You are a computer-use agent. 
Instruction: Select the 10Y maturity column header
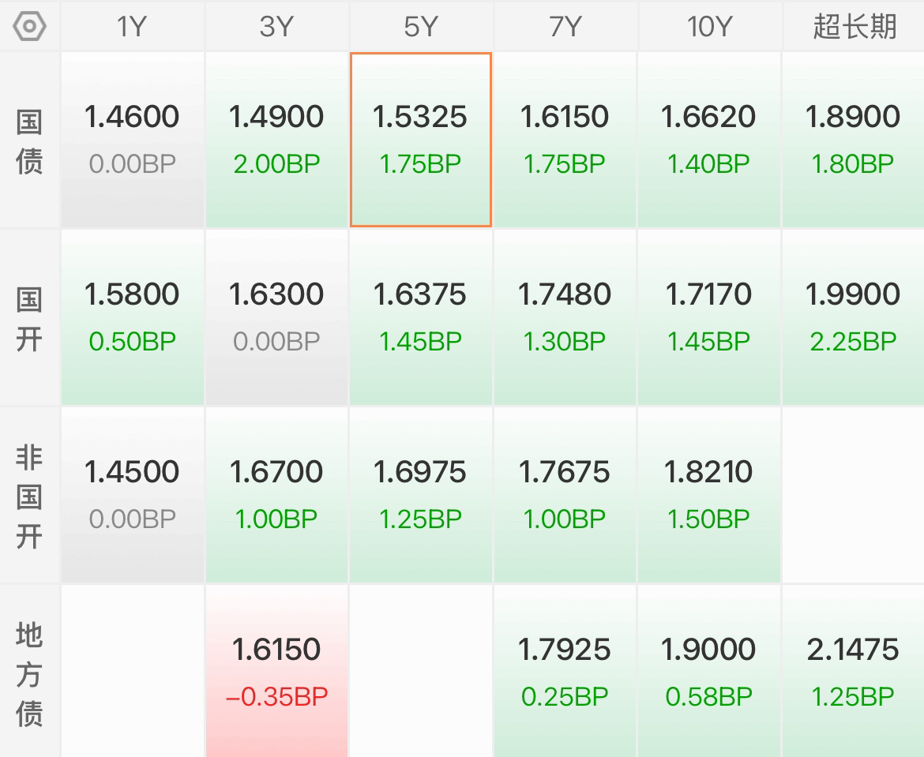click(x=709, y=26)
